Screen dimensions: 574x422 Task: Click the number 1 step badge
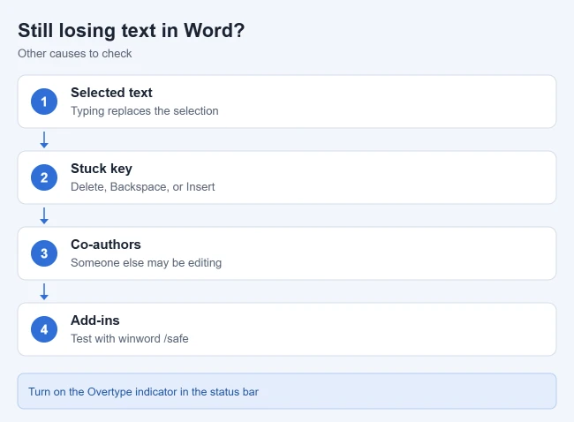coord(44,102)
